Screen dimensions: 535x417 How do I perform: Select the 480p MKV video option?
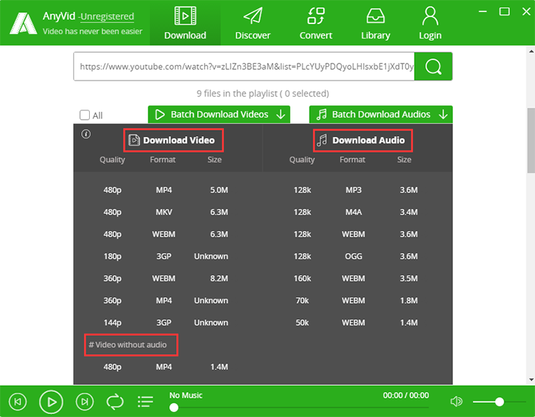(165, 212)
